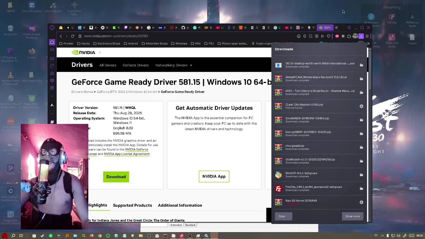This screenshot has height=239, width=425.
Task: Open Windows taskbar search
Action: pos(13,236)
